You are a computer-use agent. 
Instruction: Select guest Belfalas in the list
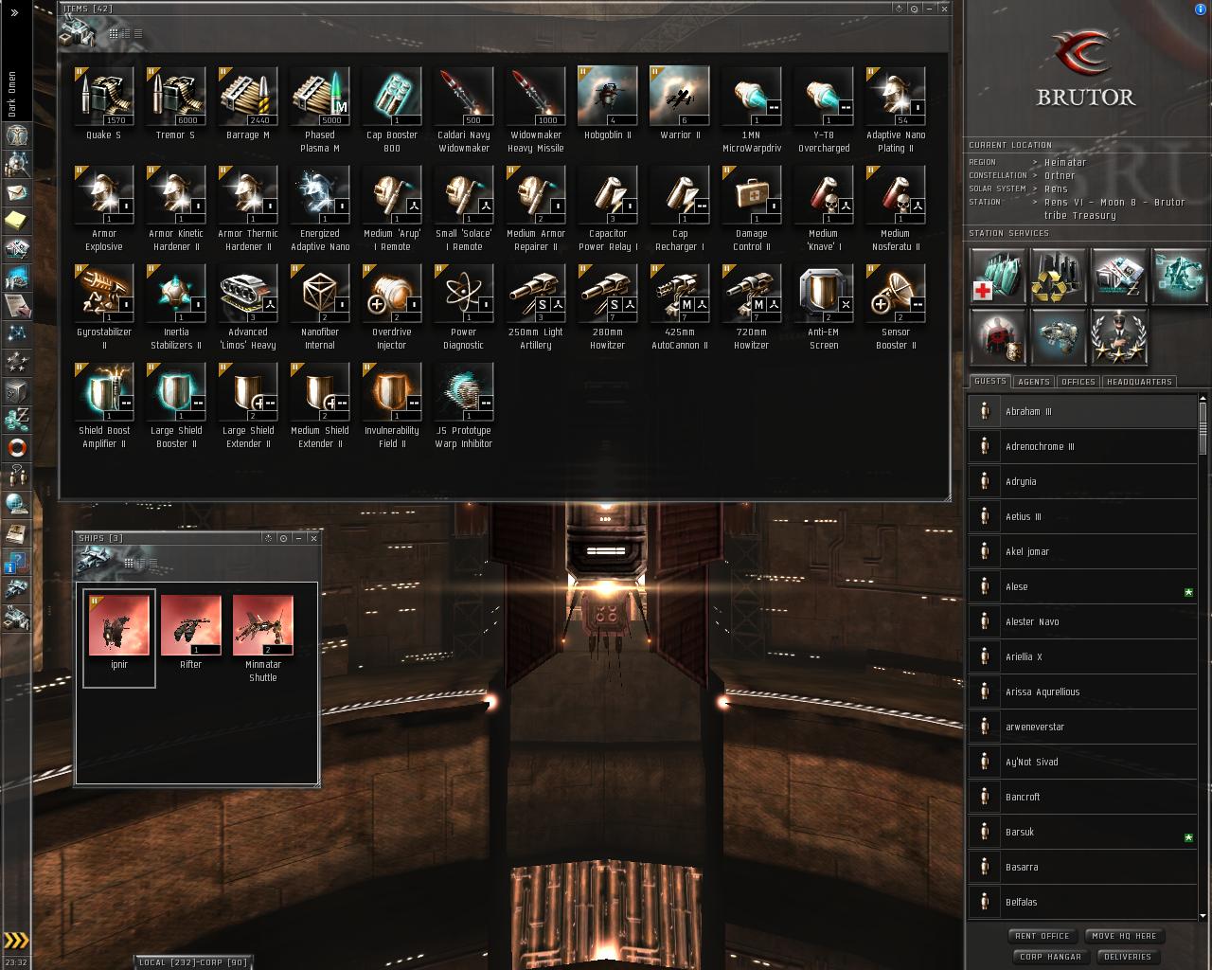pyautogui.click(x=1082, y=902)
